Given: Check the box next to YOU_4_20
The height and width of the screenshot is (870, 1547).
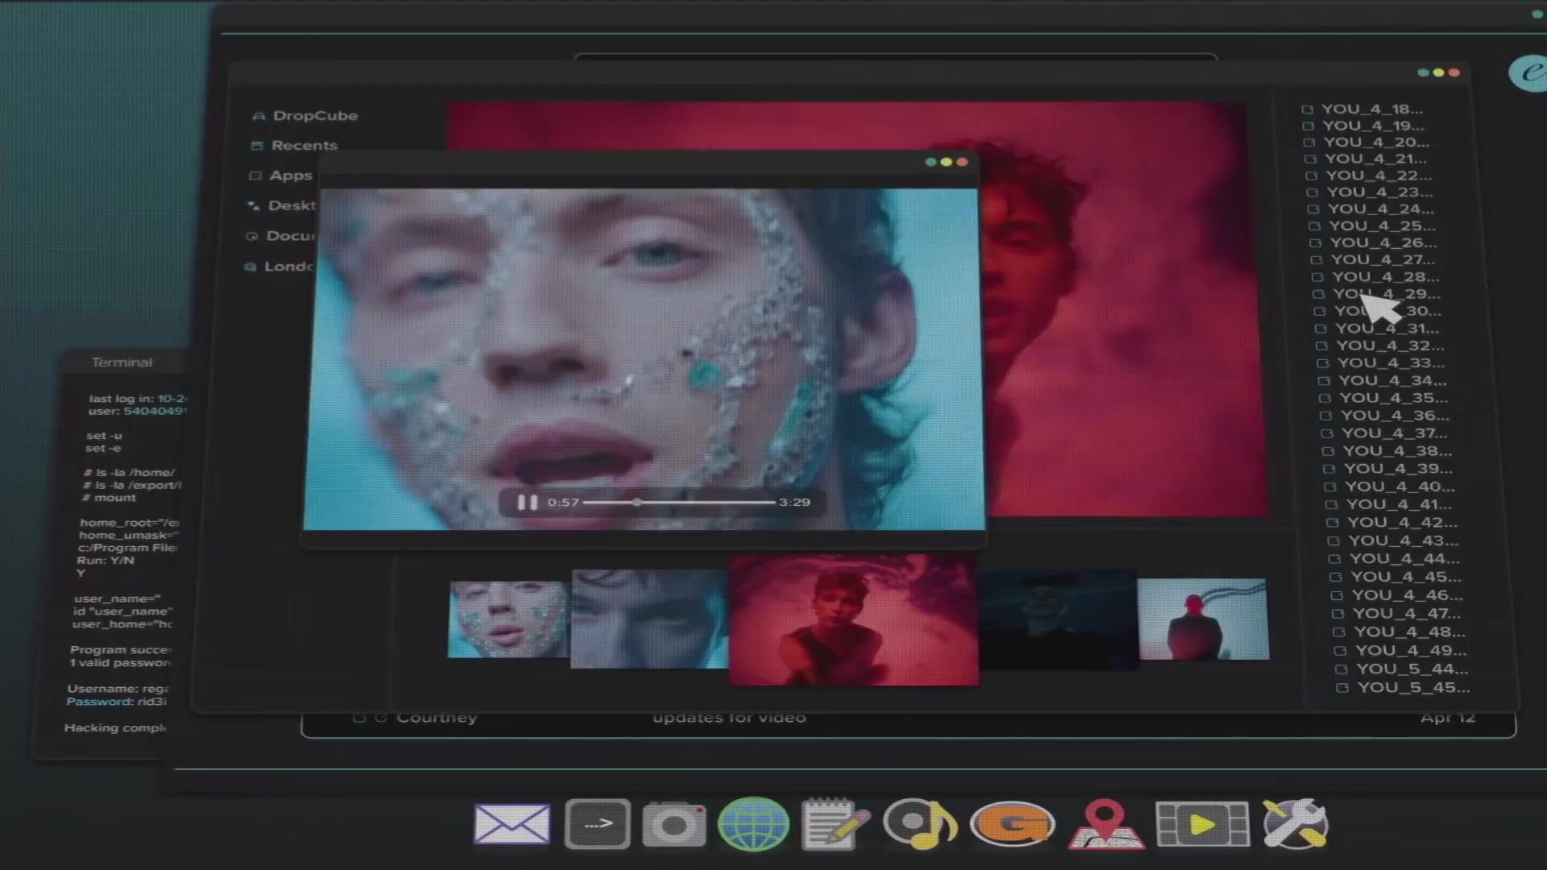Looking at the screenshot, I should click(x=1309, y=143).
